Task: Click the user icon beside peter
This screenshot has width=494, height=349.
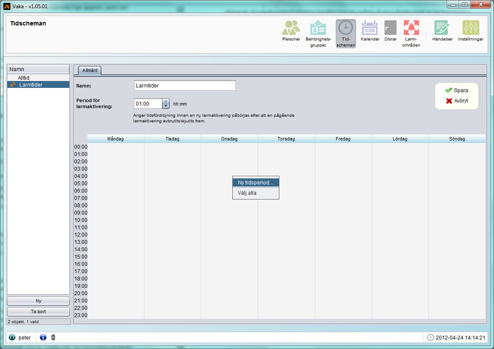Action: [x=12, y=337]
